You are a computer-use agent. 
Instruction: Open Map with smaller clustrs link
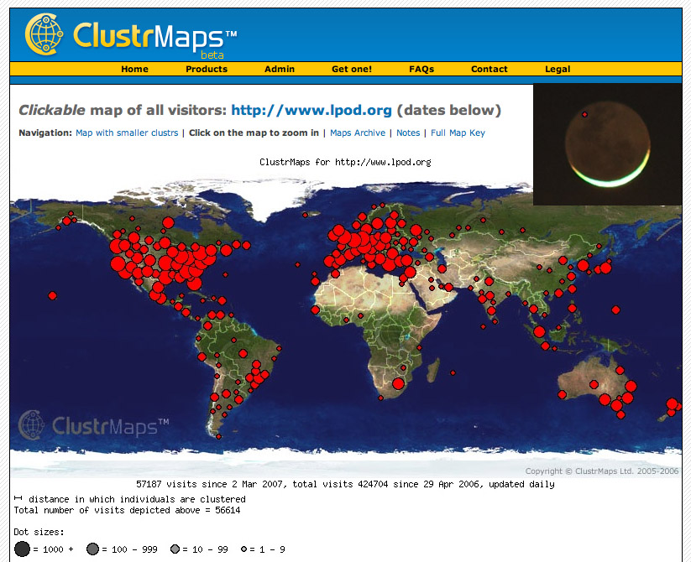(x=127, y=133)
